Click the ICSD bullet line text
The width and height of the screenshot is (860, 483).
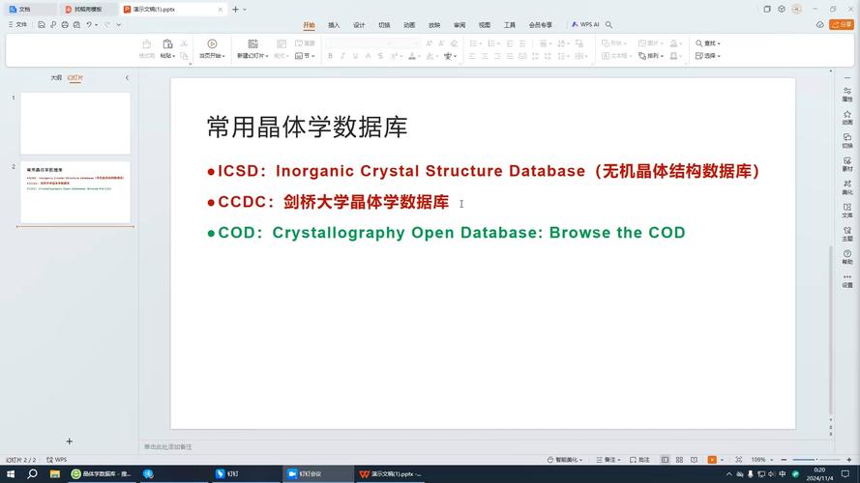[489, 171]
